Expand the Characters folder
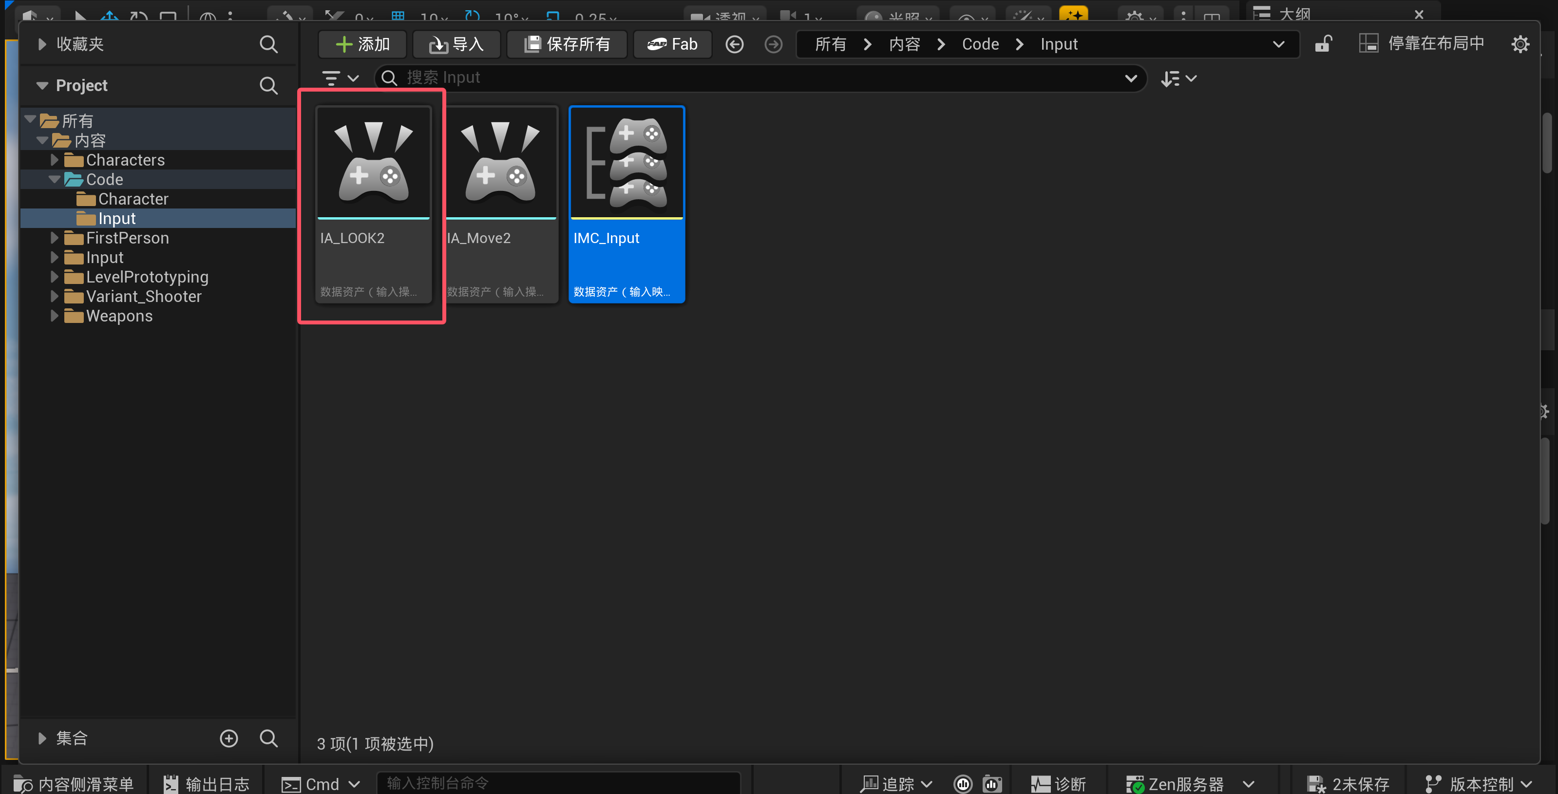The image size is (1558, 794). (55, 160)
